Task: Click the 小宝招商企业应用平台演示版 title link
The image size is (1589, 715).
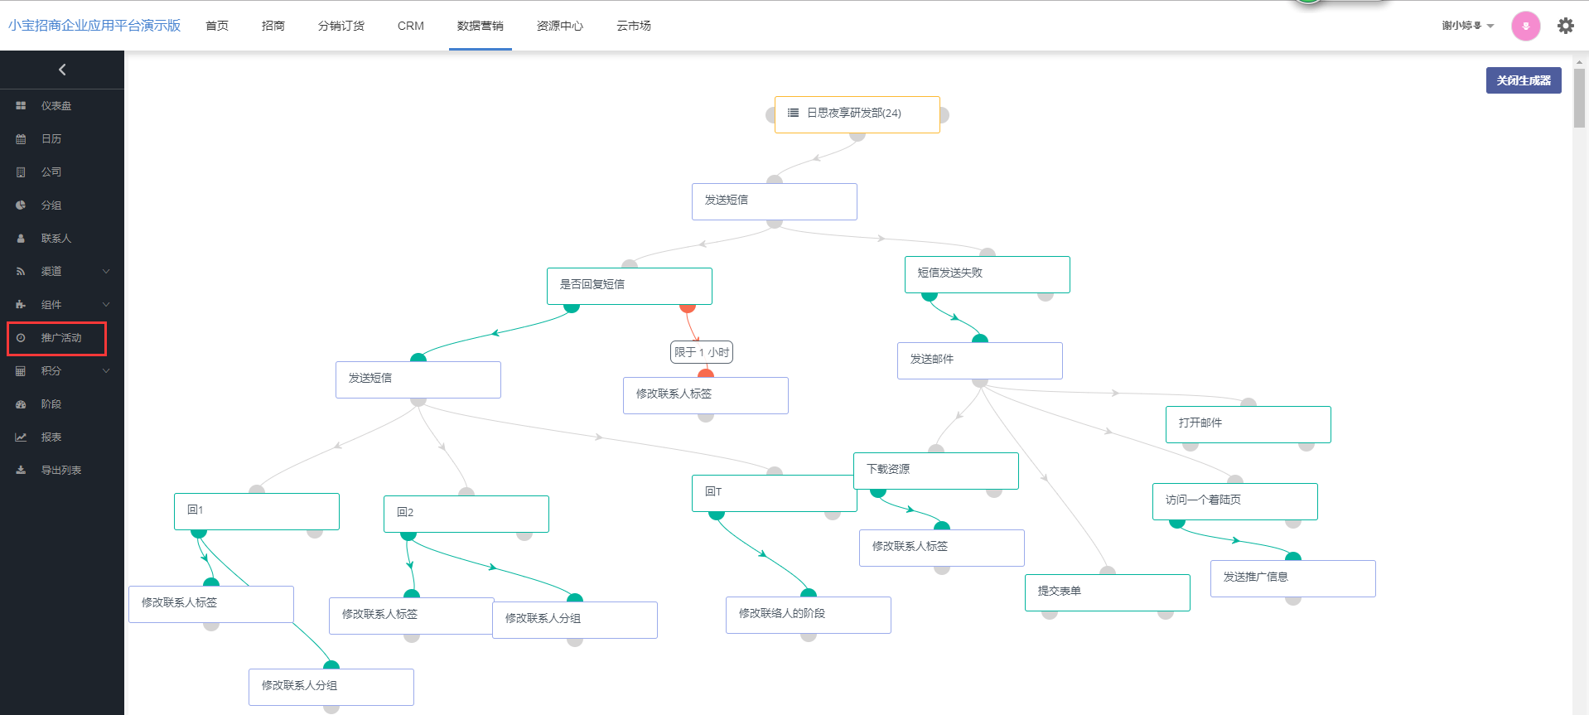Action: tap(94, 26)
